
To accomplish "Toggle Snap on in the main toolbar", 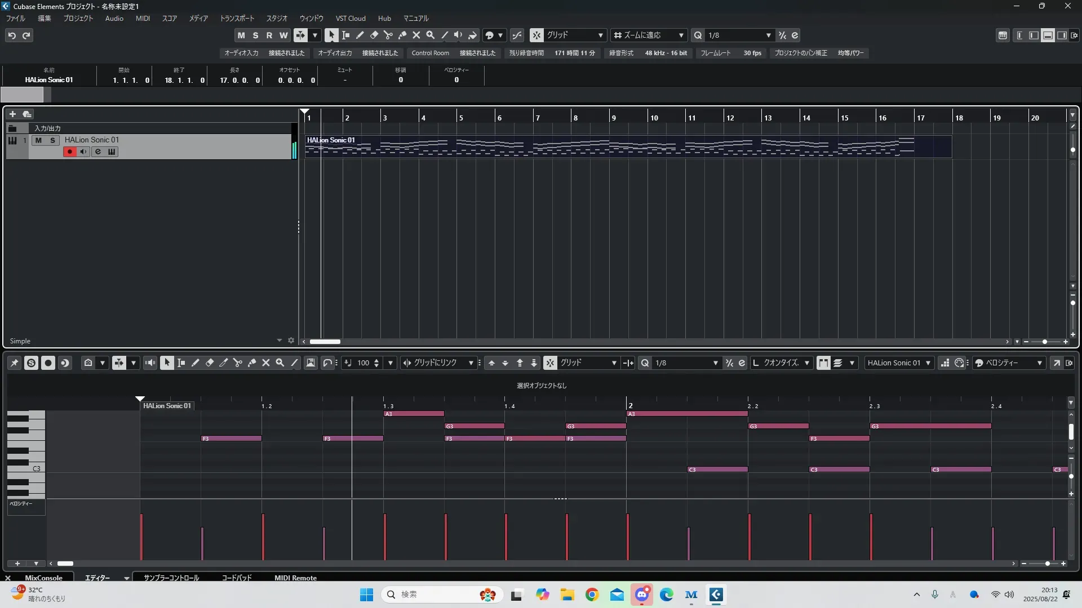I will pos(536,35).
